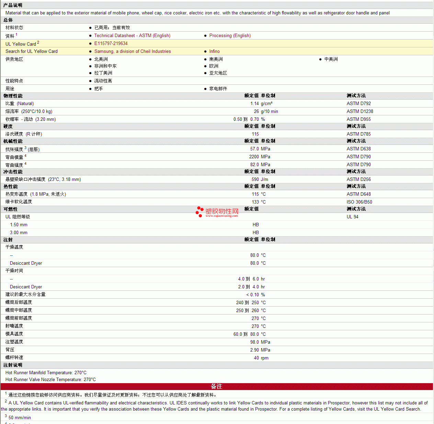434x424 pixels.
Task: Click the 熔流率 (250°C/10.0 kg) label
Action: [x=29, y=112]
